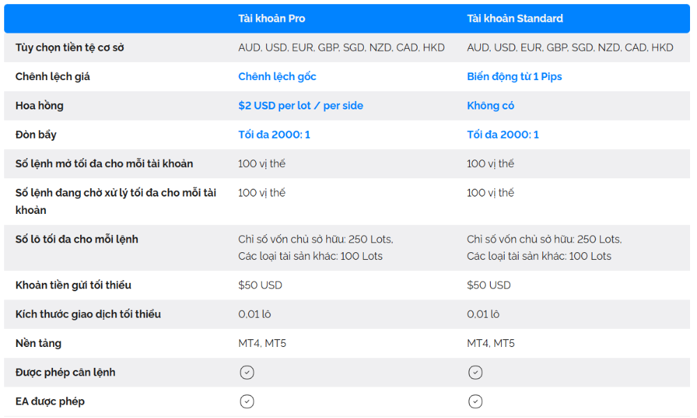Open the Chênh lệch gốc link
Image resolution: width=697 pixels, height=418 pixels.
(x=277, y=77)
